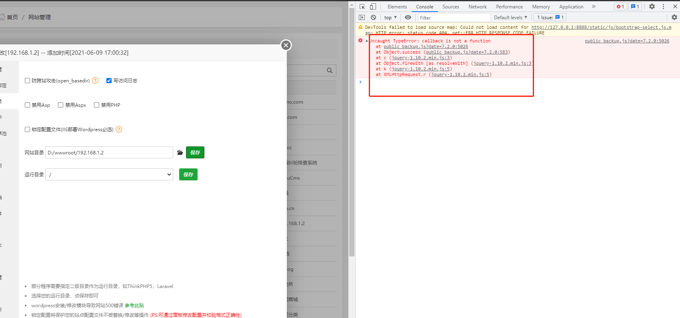Image resolution: width=680 pixels, height=318 pixels.
Task: Open first jquery-1.10.2.min.js:3 stack link
Action: [x=421, y=58]
